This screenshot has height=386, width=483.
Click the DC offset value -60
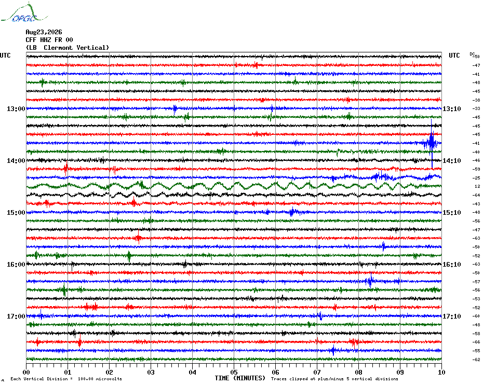pos(476,316)
